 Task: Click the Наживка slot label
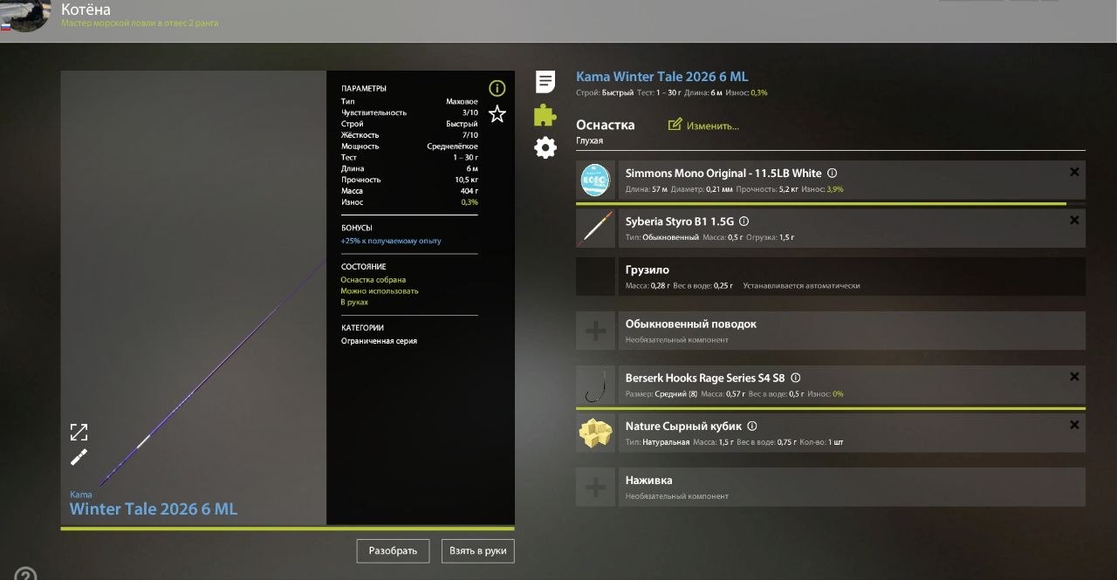[648, 481]
